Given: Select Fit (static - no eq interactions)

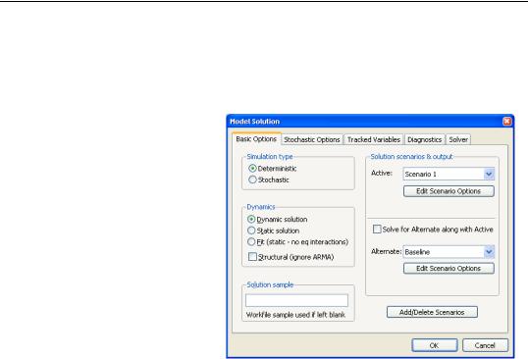Looking at the screenshot, I should click(x=298, y=242).
